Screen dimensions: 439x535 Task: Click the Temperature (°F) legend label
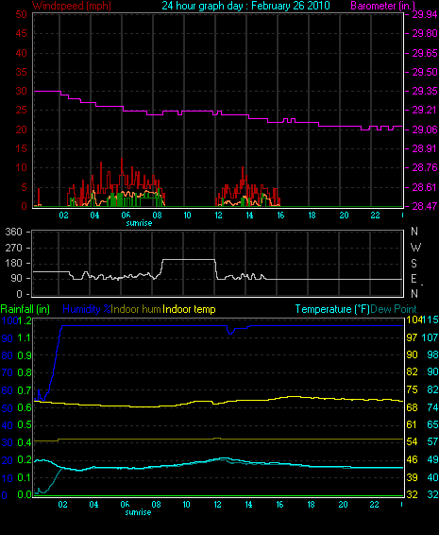coord(332,309)
